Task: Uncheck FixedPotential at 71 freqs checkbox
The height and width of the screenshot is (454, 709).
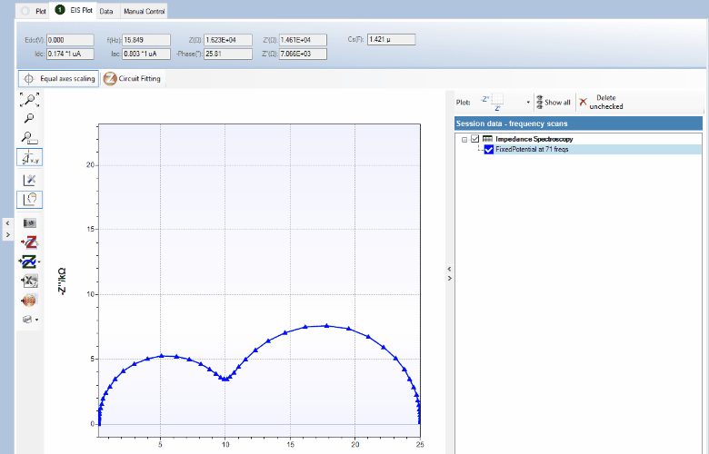Action: click(489, 150)
